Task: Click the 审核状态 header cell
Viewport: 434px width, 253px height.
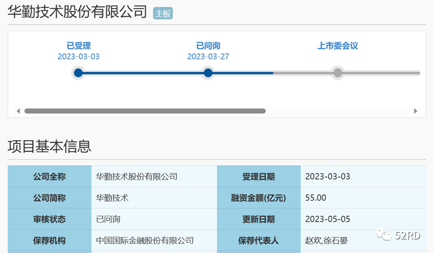Action: pos(50,219)
